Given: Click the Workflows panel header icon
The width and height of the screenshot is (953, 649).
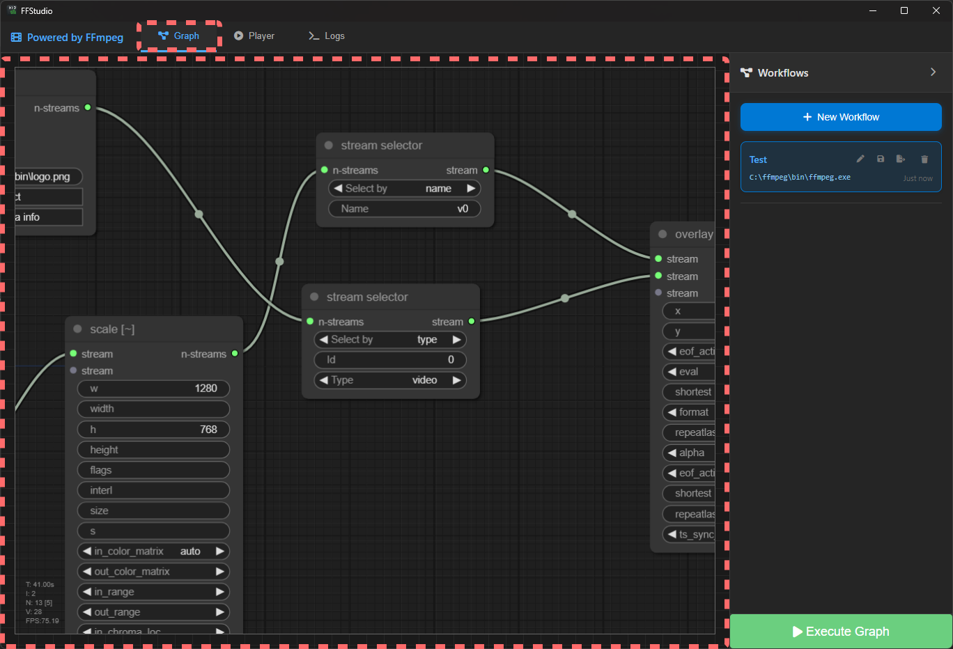Looking at the screenshot, I should 746,72.
